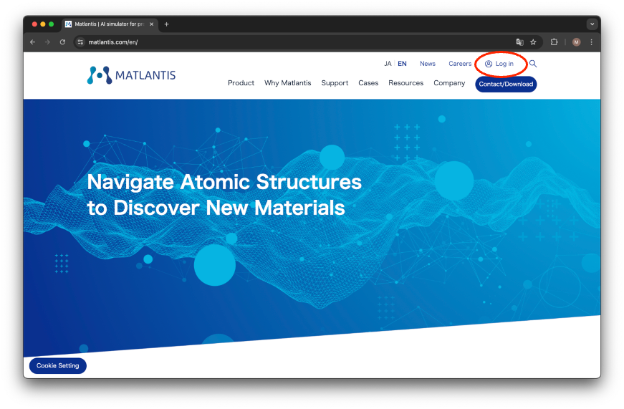Open the Why Matlantis menu

[287, 83]
